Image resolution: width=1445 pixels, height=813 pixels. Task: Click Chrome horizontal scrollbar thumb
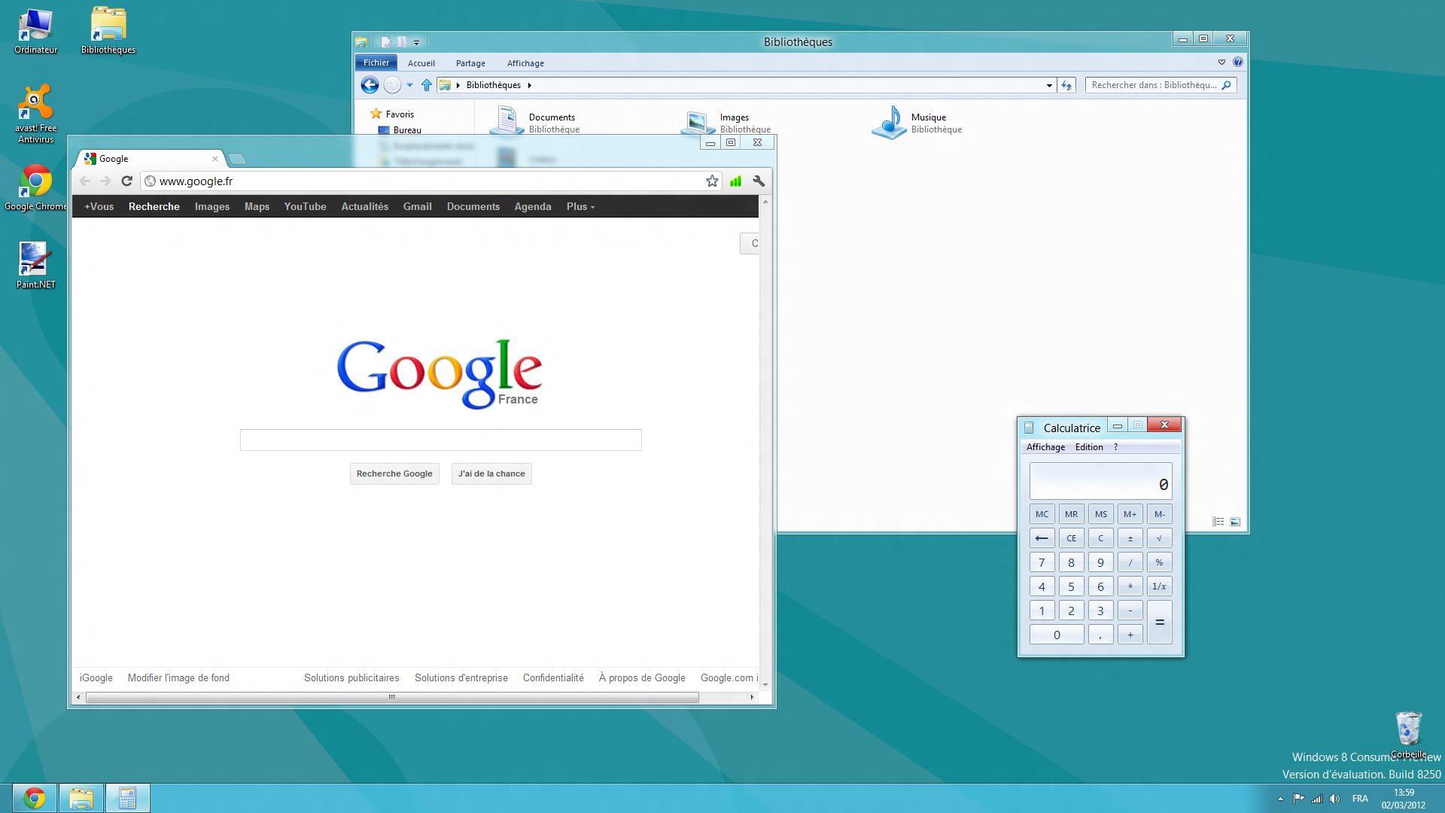tap(392, 697)
